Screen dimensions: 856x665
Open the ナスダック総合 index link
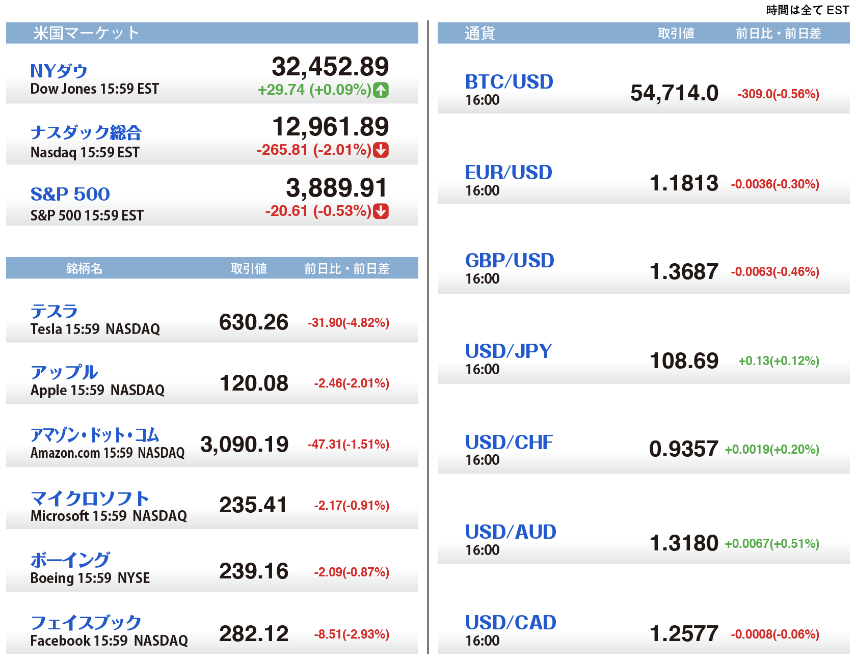click(x=86, y=132)
